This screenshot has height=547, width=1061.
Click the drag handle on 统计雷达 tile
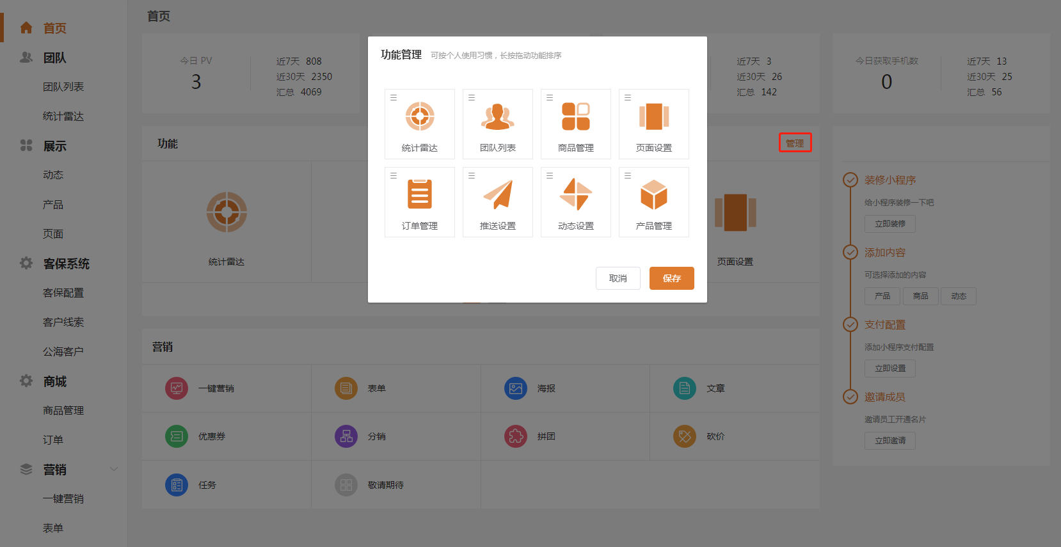click(x=394, y=98)
